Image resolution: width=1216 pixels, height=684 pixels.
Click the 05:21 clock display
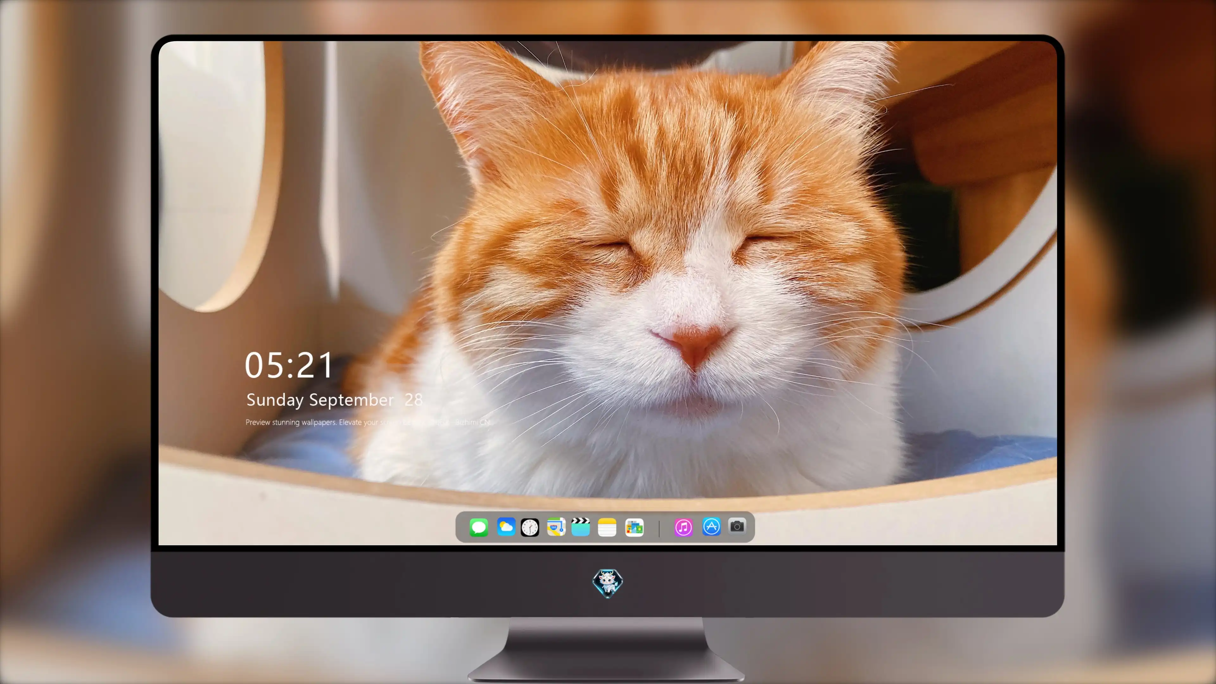(x=289, y=365)
